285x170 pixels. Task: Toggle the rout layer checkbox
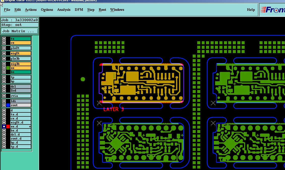4,105
